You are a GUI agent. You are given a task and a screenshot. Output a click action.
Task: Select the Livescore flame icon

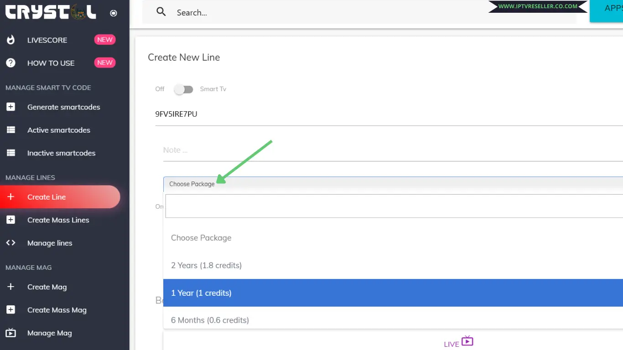[10, 40]
